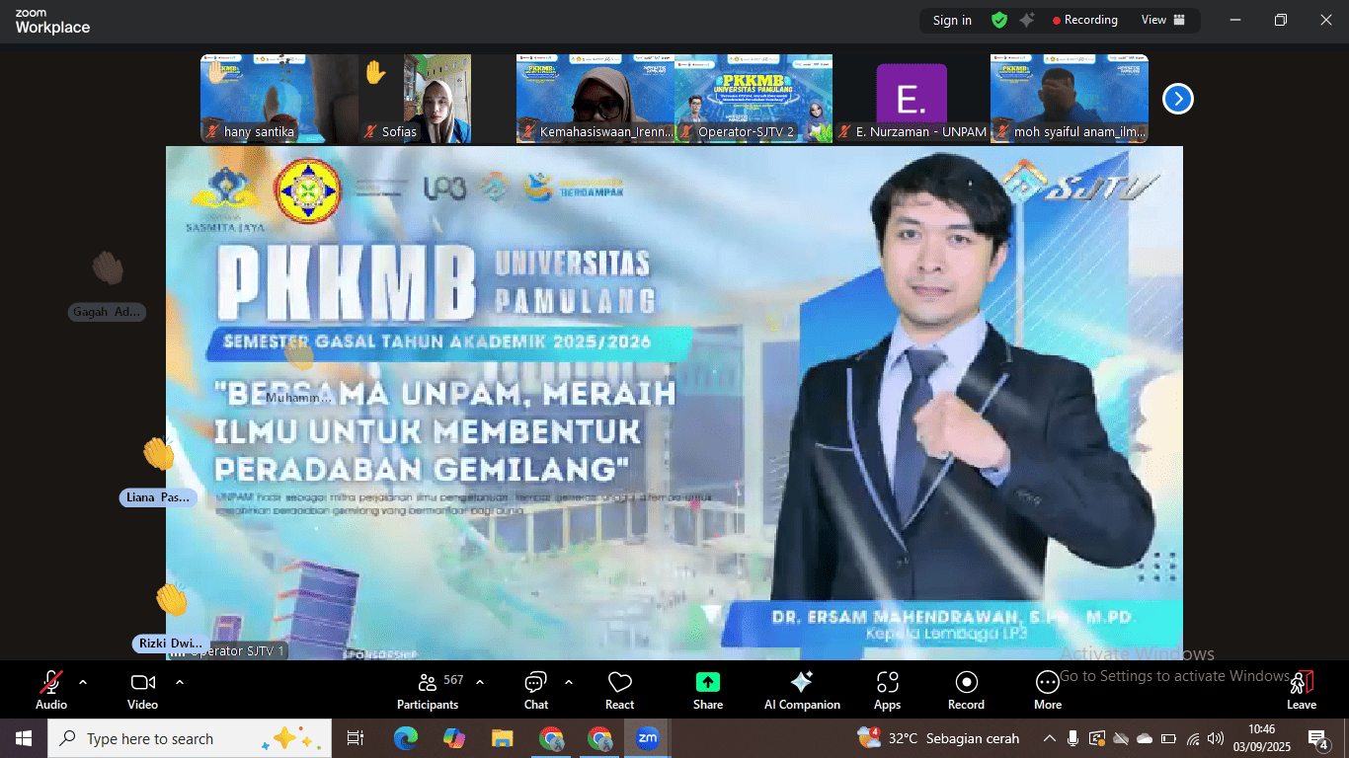
Task: Open File Explorer from taskbar
Action: pyautogui.click(x=503, y=738)
